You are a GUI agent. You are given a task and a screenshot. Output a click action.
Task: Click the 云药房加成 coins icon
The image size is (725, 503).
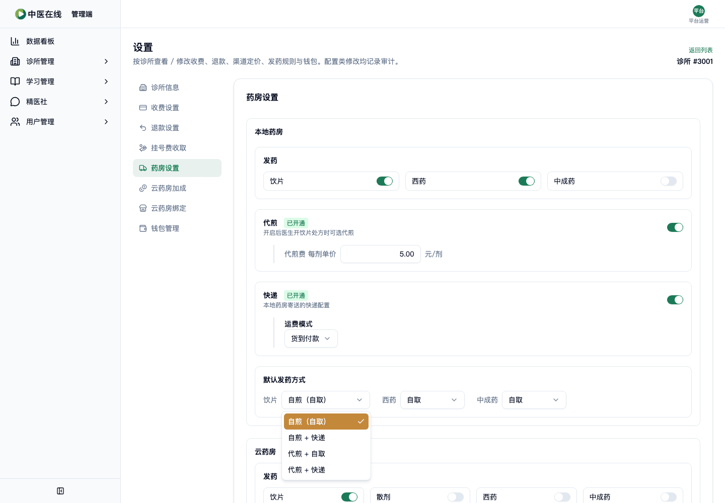coord(143,188)
